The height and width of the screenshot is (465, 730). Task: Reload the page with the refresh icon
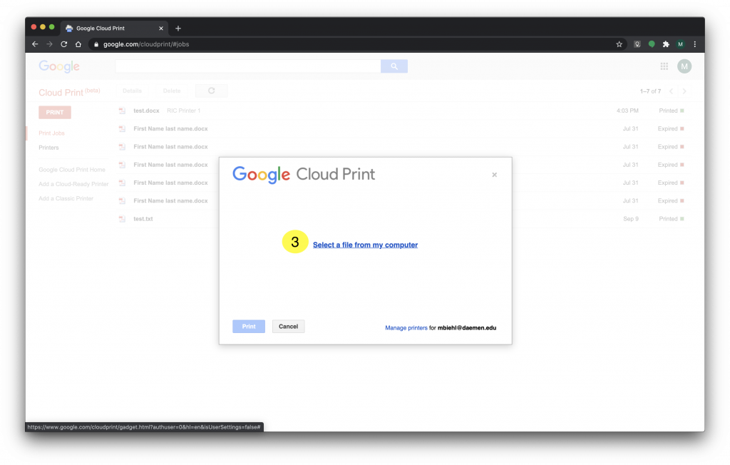[x=63, y=44]
